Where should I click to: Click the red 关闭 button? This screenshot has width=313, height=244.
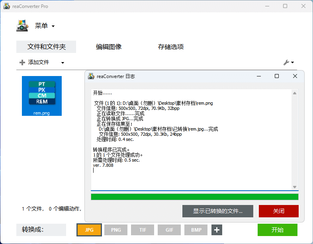(x=279, y=211)
